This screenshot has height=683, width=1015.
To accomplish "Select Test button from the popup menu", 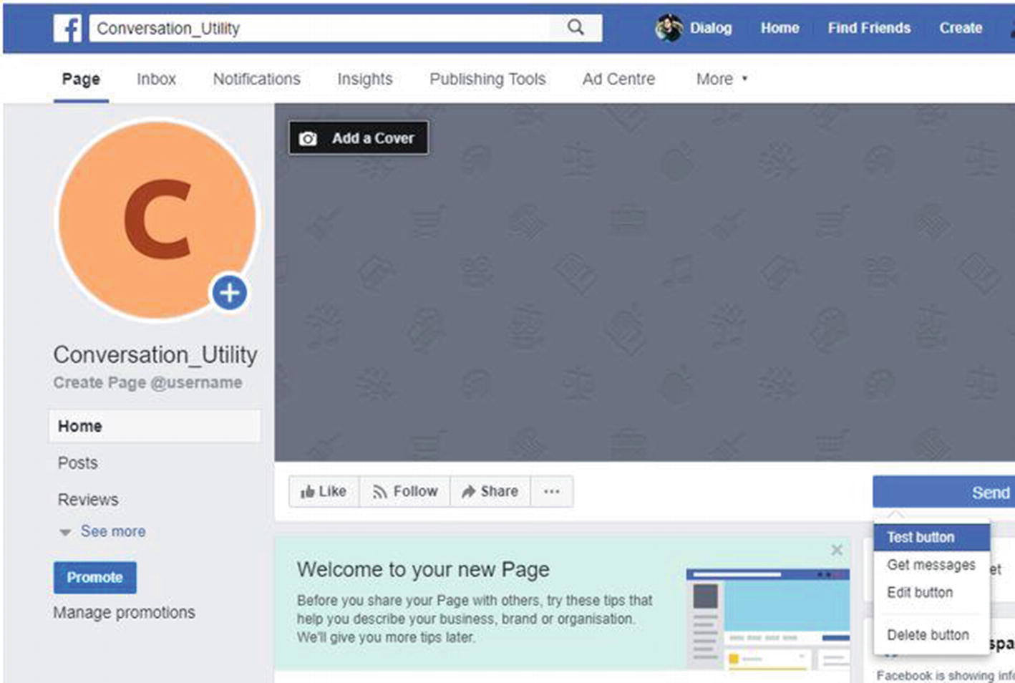I will click(x=931, y=537).
